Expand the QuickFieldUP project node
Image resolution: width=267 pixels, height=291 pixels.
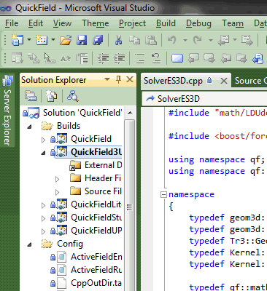pyautogui.click(x=43, y=231)
